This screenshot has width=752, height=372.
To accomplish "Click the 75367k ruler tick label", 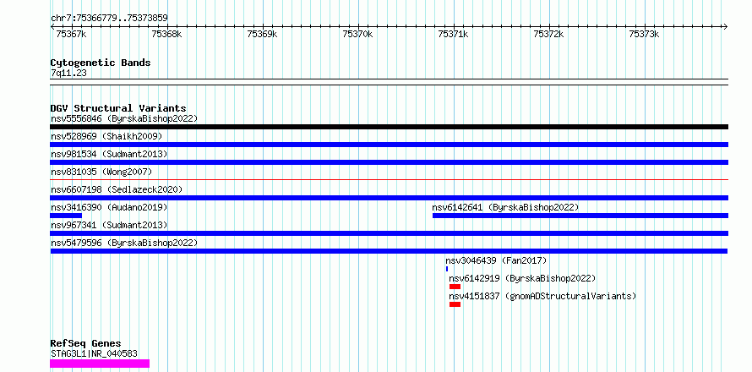I will [x=72, y=34].
